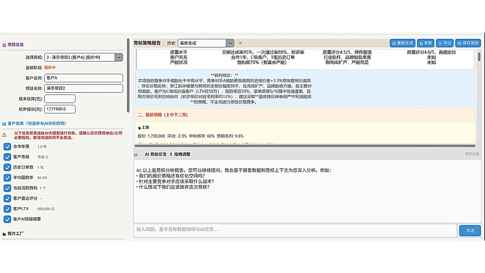Uncheck the 平均回款率 checkbox
The height and width of the screenshot is (273, 485).
7,178
